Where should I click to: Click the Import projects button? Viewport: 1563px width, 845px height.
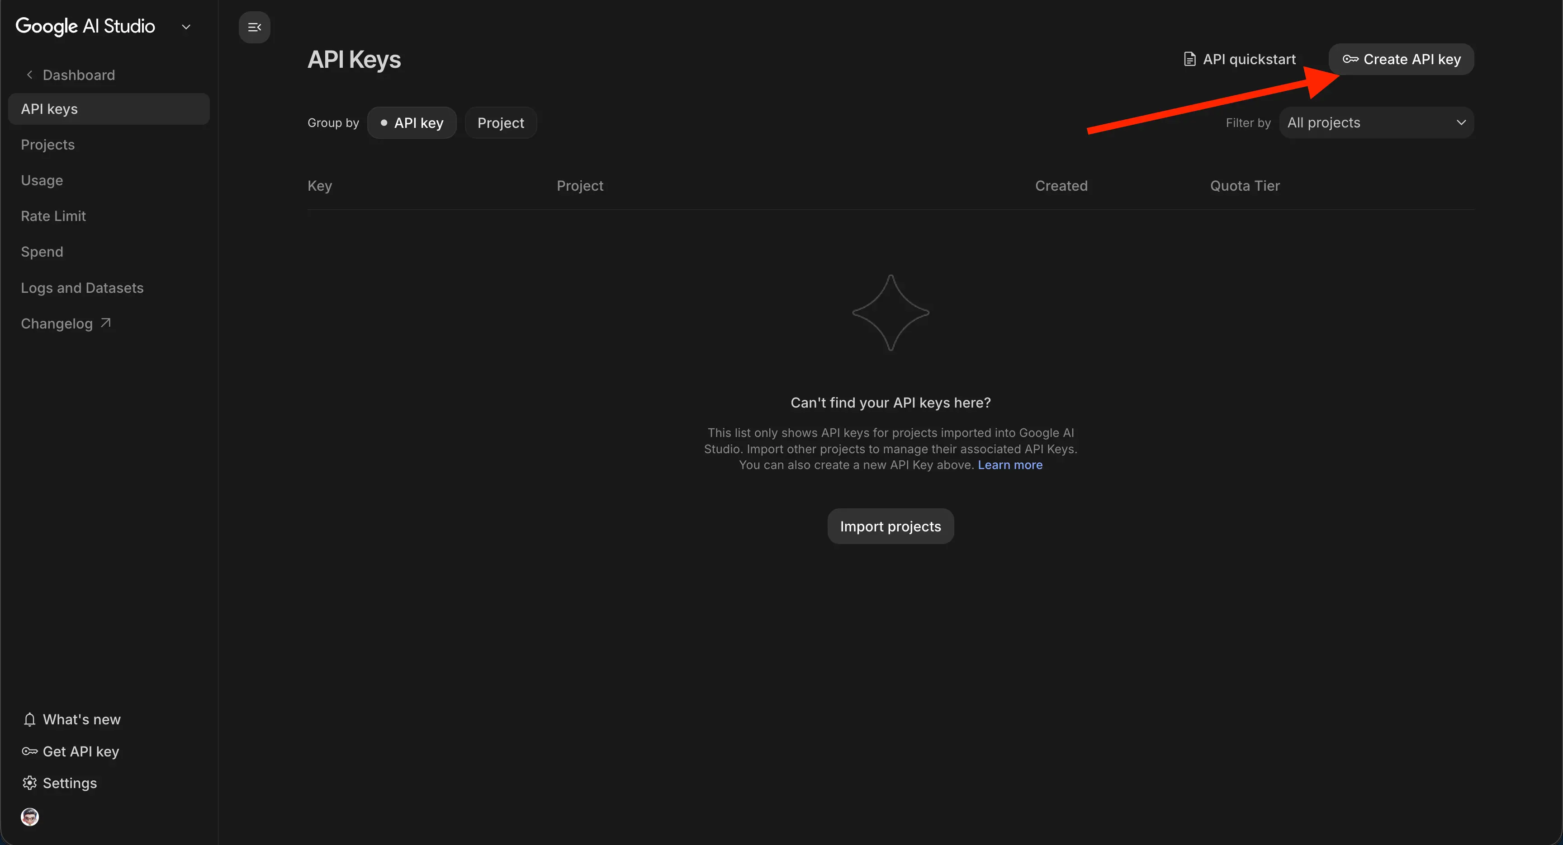890,526
